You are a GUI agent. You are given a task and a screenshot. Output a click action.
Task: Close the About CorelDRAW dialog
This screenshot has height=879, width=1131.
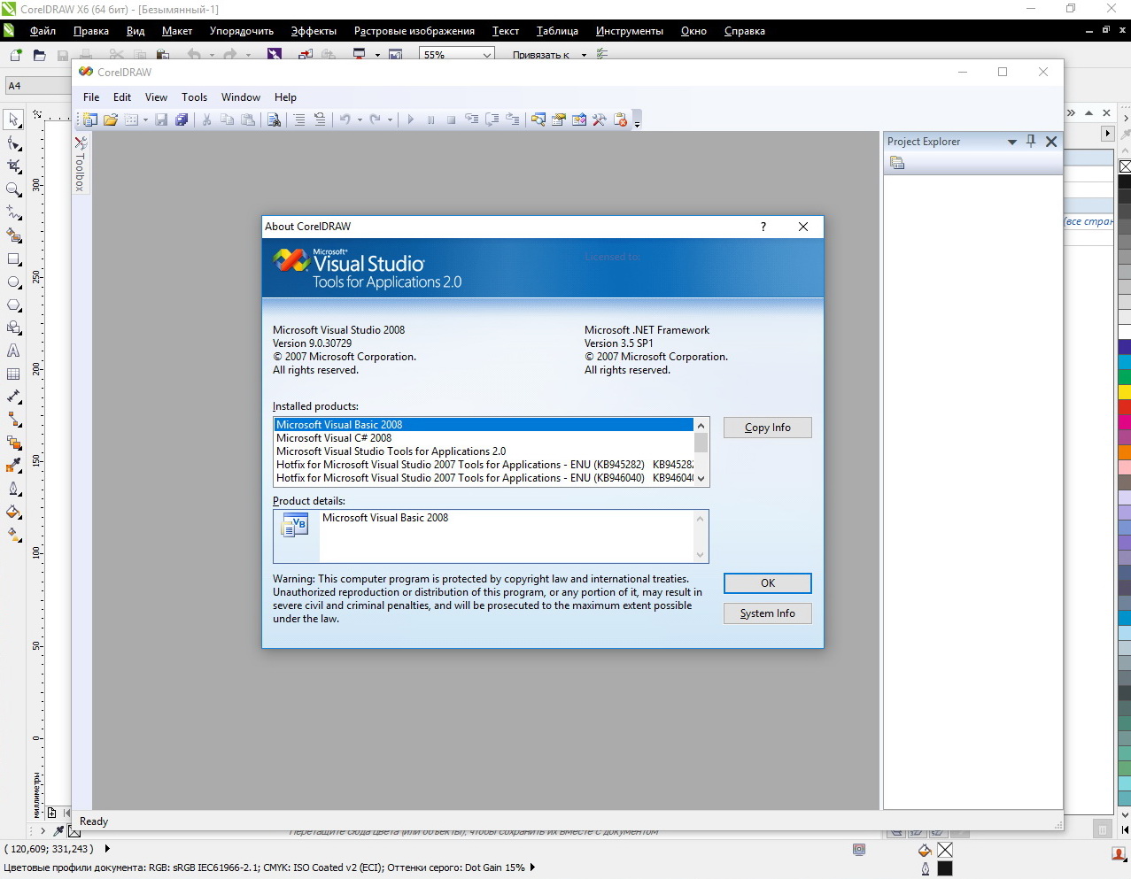[x=803, y=227]
